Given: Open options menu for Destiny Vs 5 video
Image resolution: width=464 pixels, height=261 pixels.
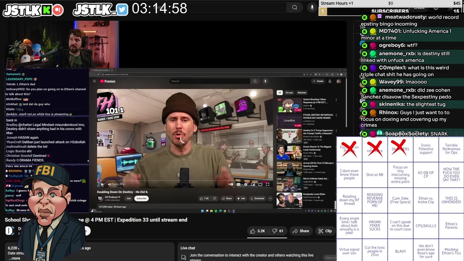Looking at the screenshot, I should pyautogui.click(x=336, y=131).
